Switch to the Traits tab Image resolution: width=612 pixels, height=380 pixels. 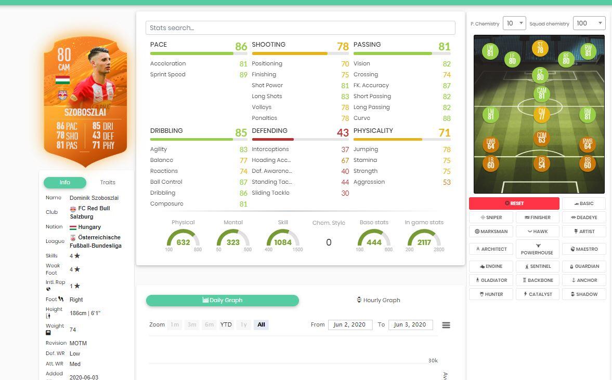108,183
